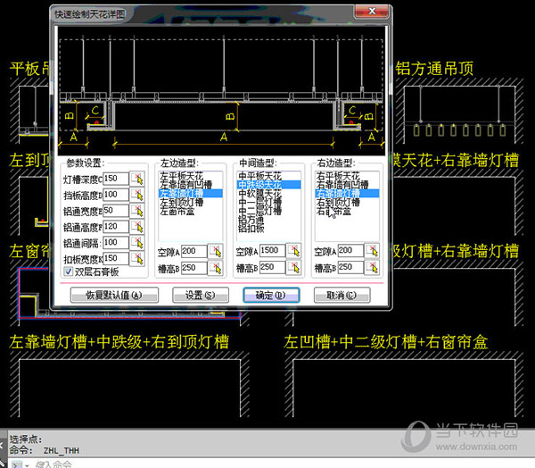Select 右到顶灯槽 in the right shape list
The height and width of the screenshot is (468, 535).
tap(347, 203)
